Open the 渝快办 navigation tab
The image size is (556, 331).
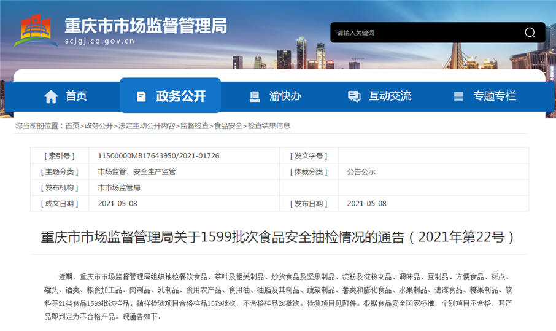tap(275, 96)
